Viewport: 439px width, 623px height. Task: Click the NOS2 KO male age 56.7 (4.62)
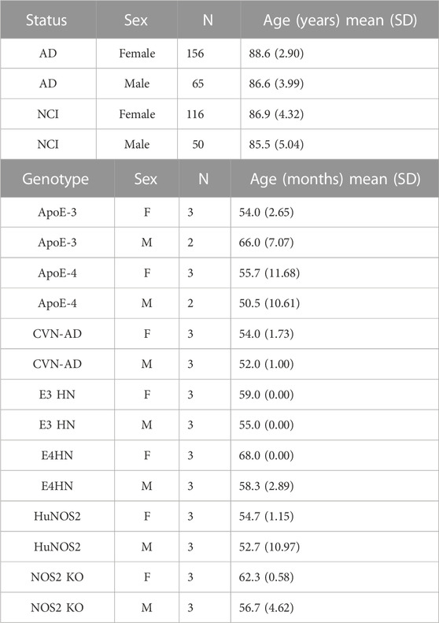(267, 607)
